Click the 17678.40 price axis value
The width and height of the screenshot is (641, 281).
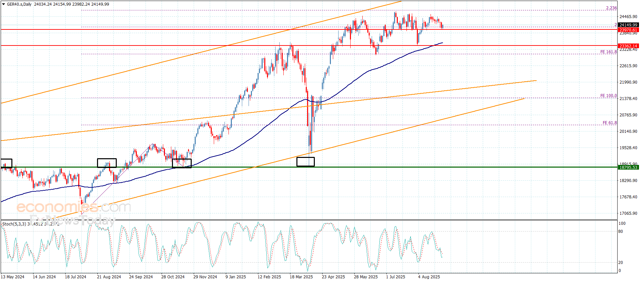[628, 197]
